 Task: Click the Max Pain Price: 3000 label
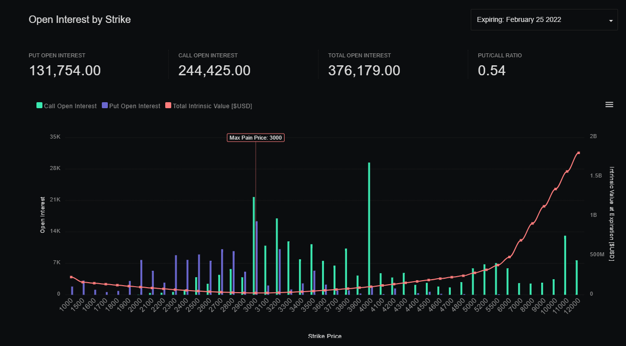[x=256, y=138]
